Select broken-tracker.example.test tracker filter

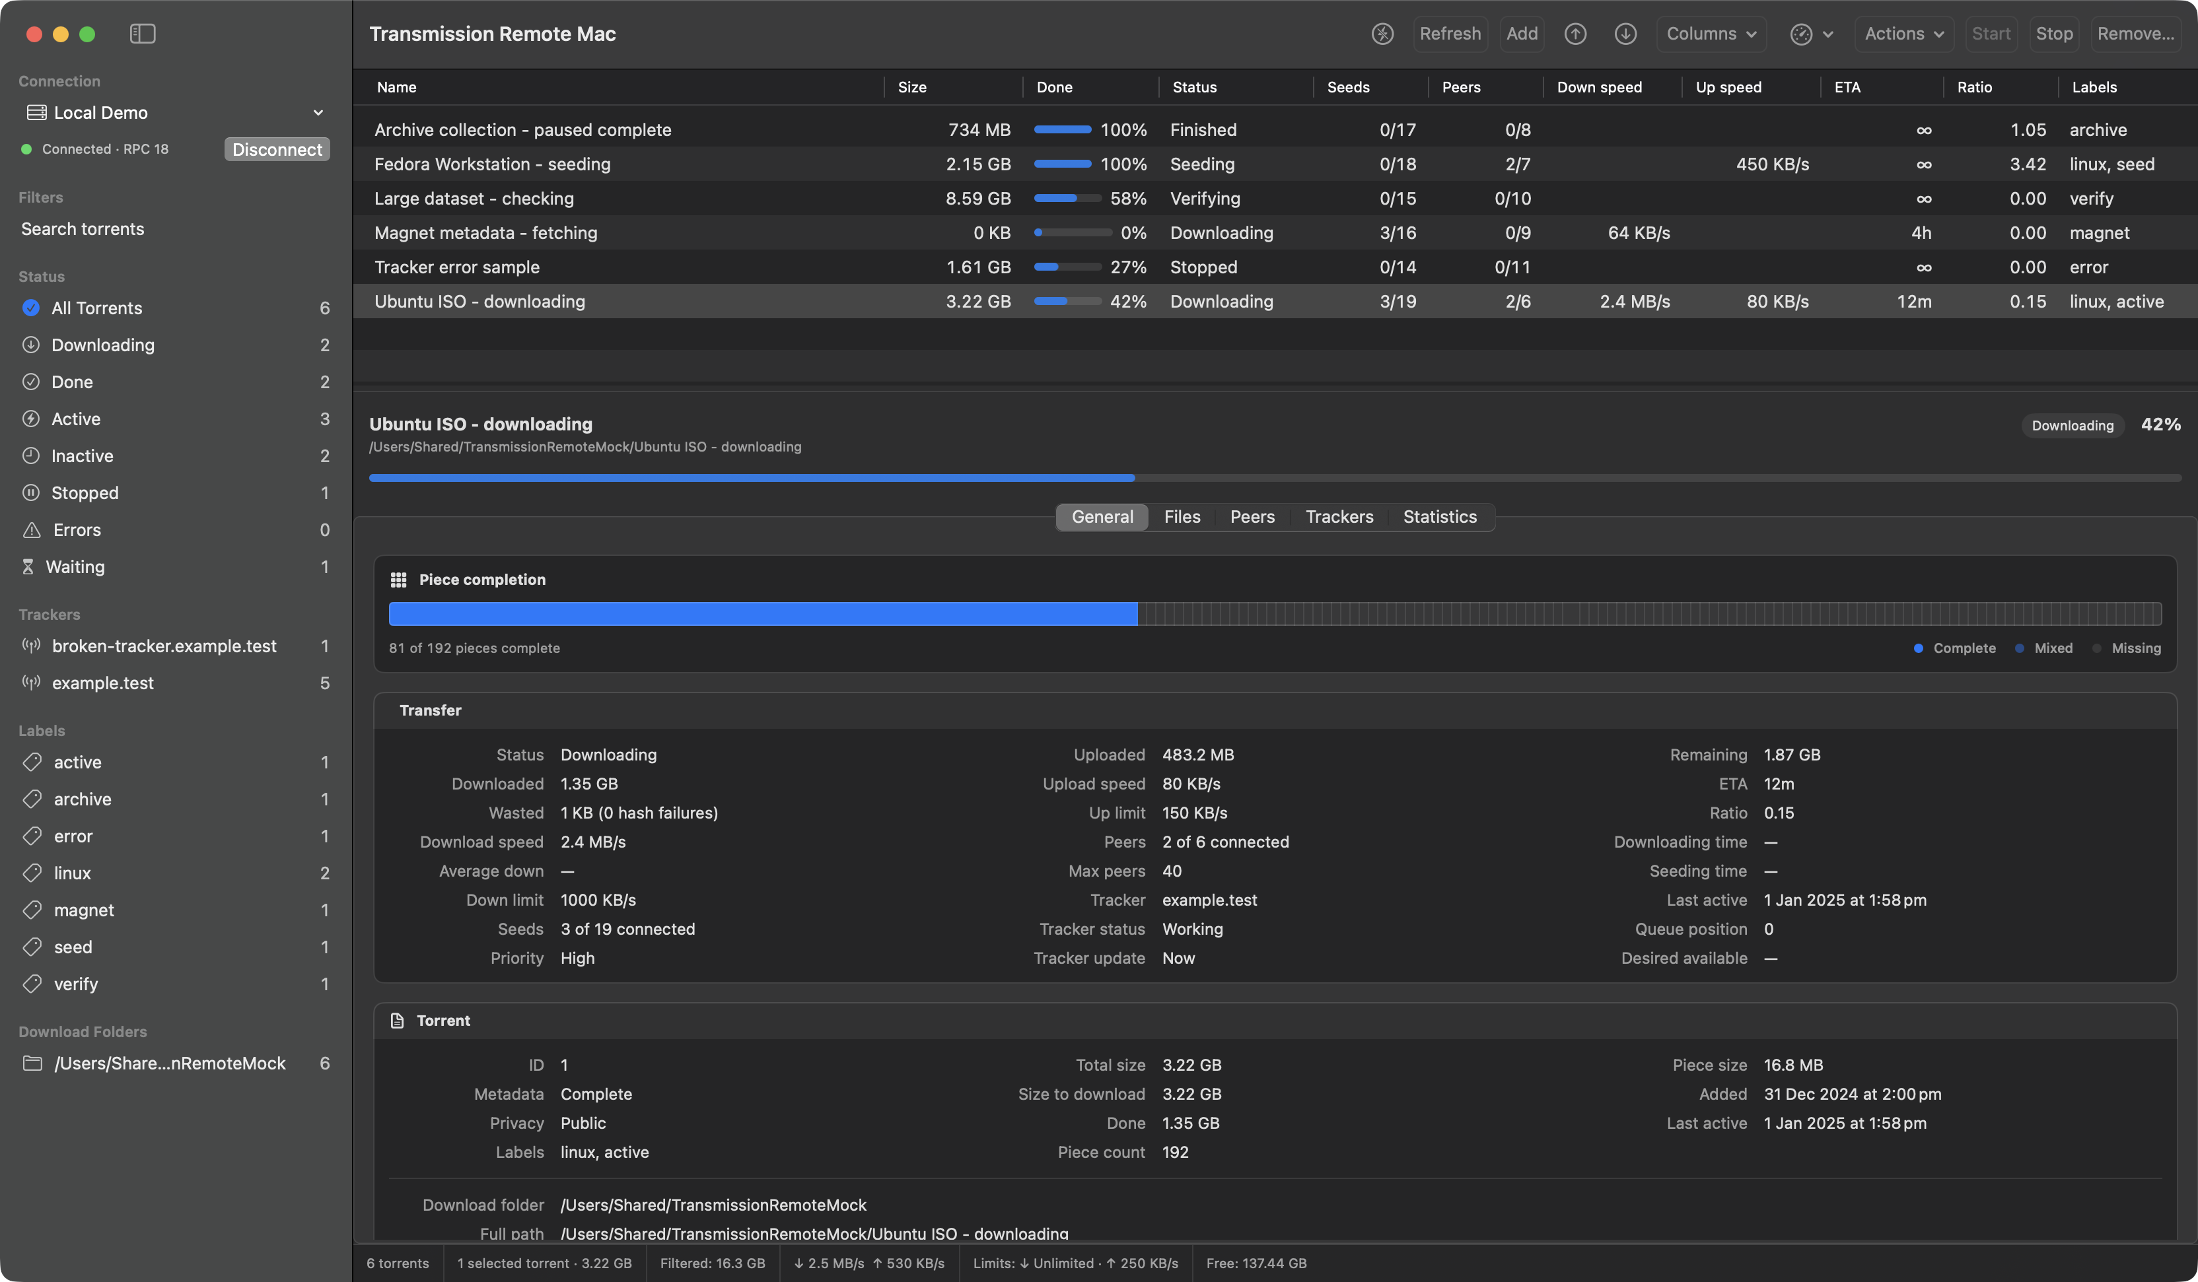pyautogui.click(x=175, y=646)
